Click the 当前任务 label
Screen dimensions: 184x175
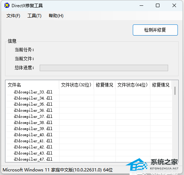coord(24,50)
